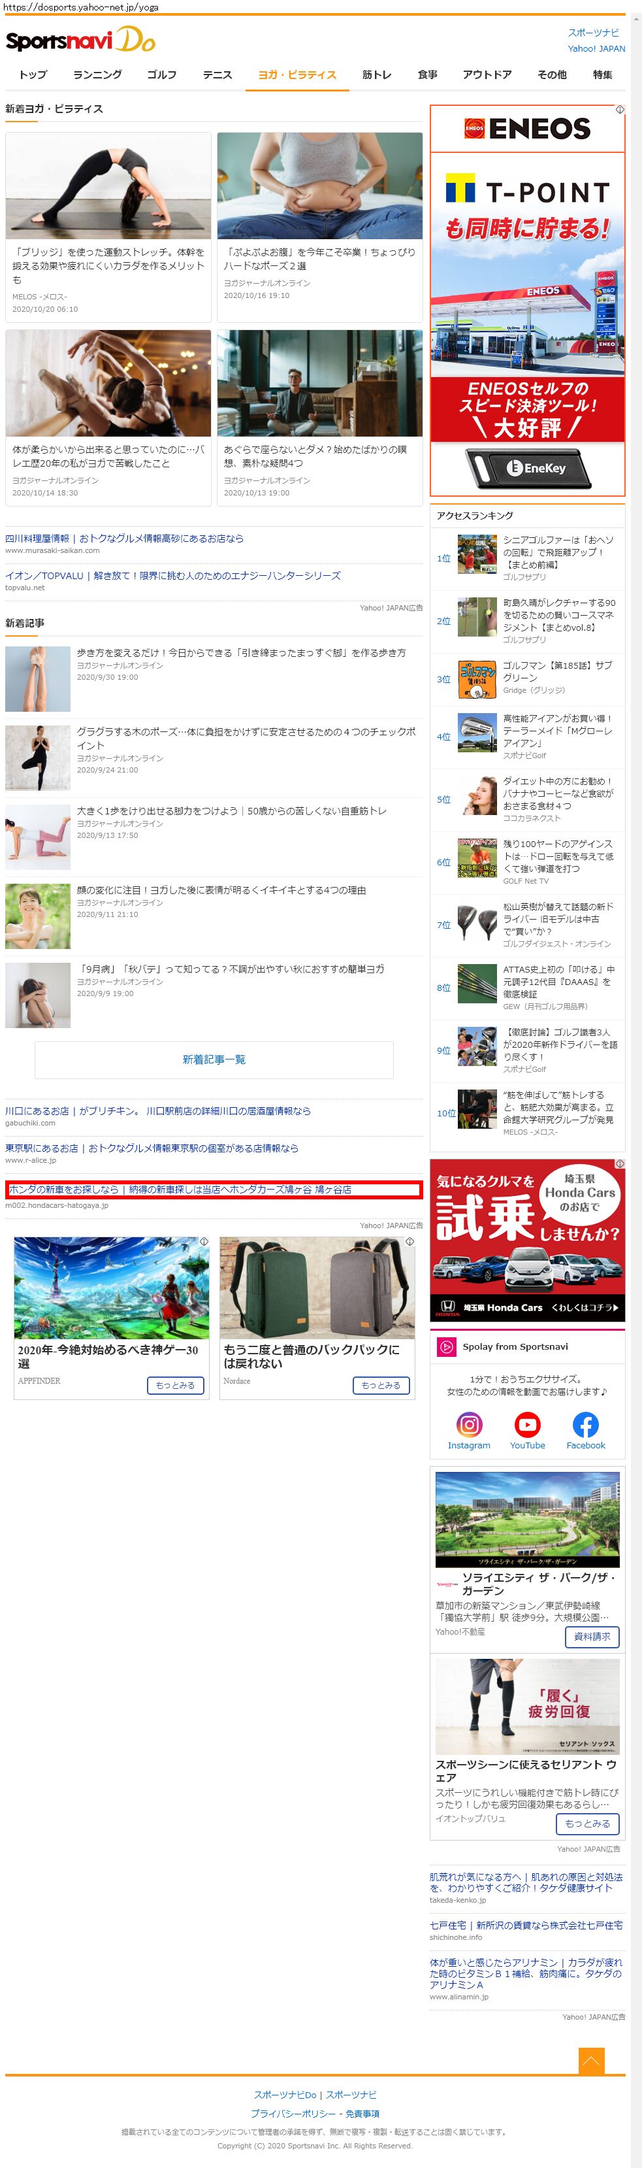Open the 特集 navigation tab

tap(602, 75)
